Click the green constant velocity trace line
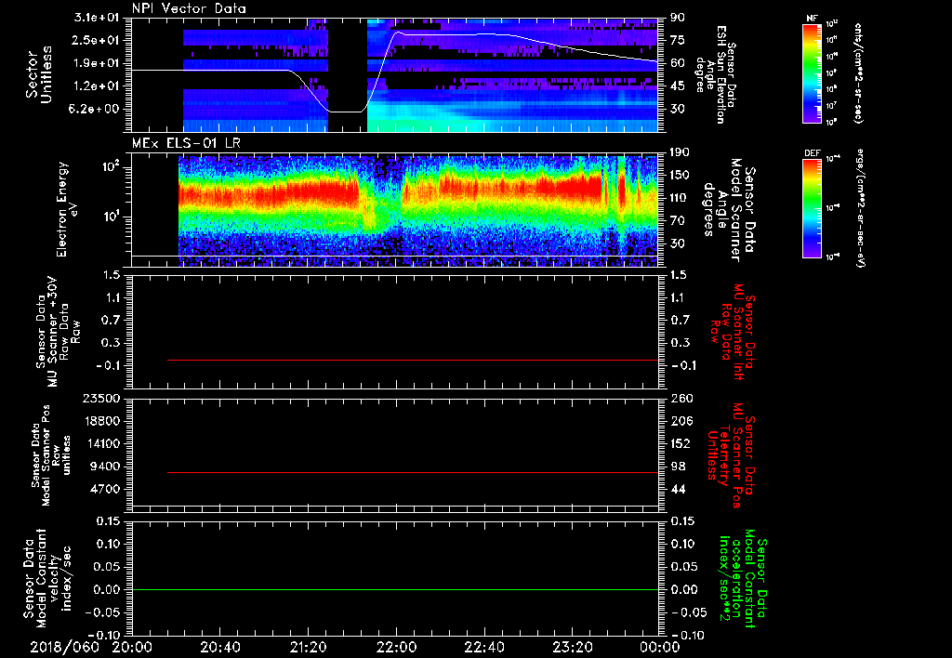Viewport: 952px width, 658px height. click(x=395, y=589)
